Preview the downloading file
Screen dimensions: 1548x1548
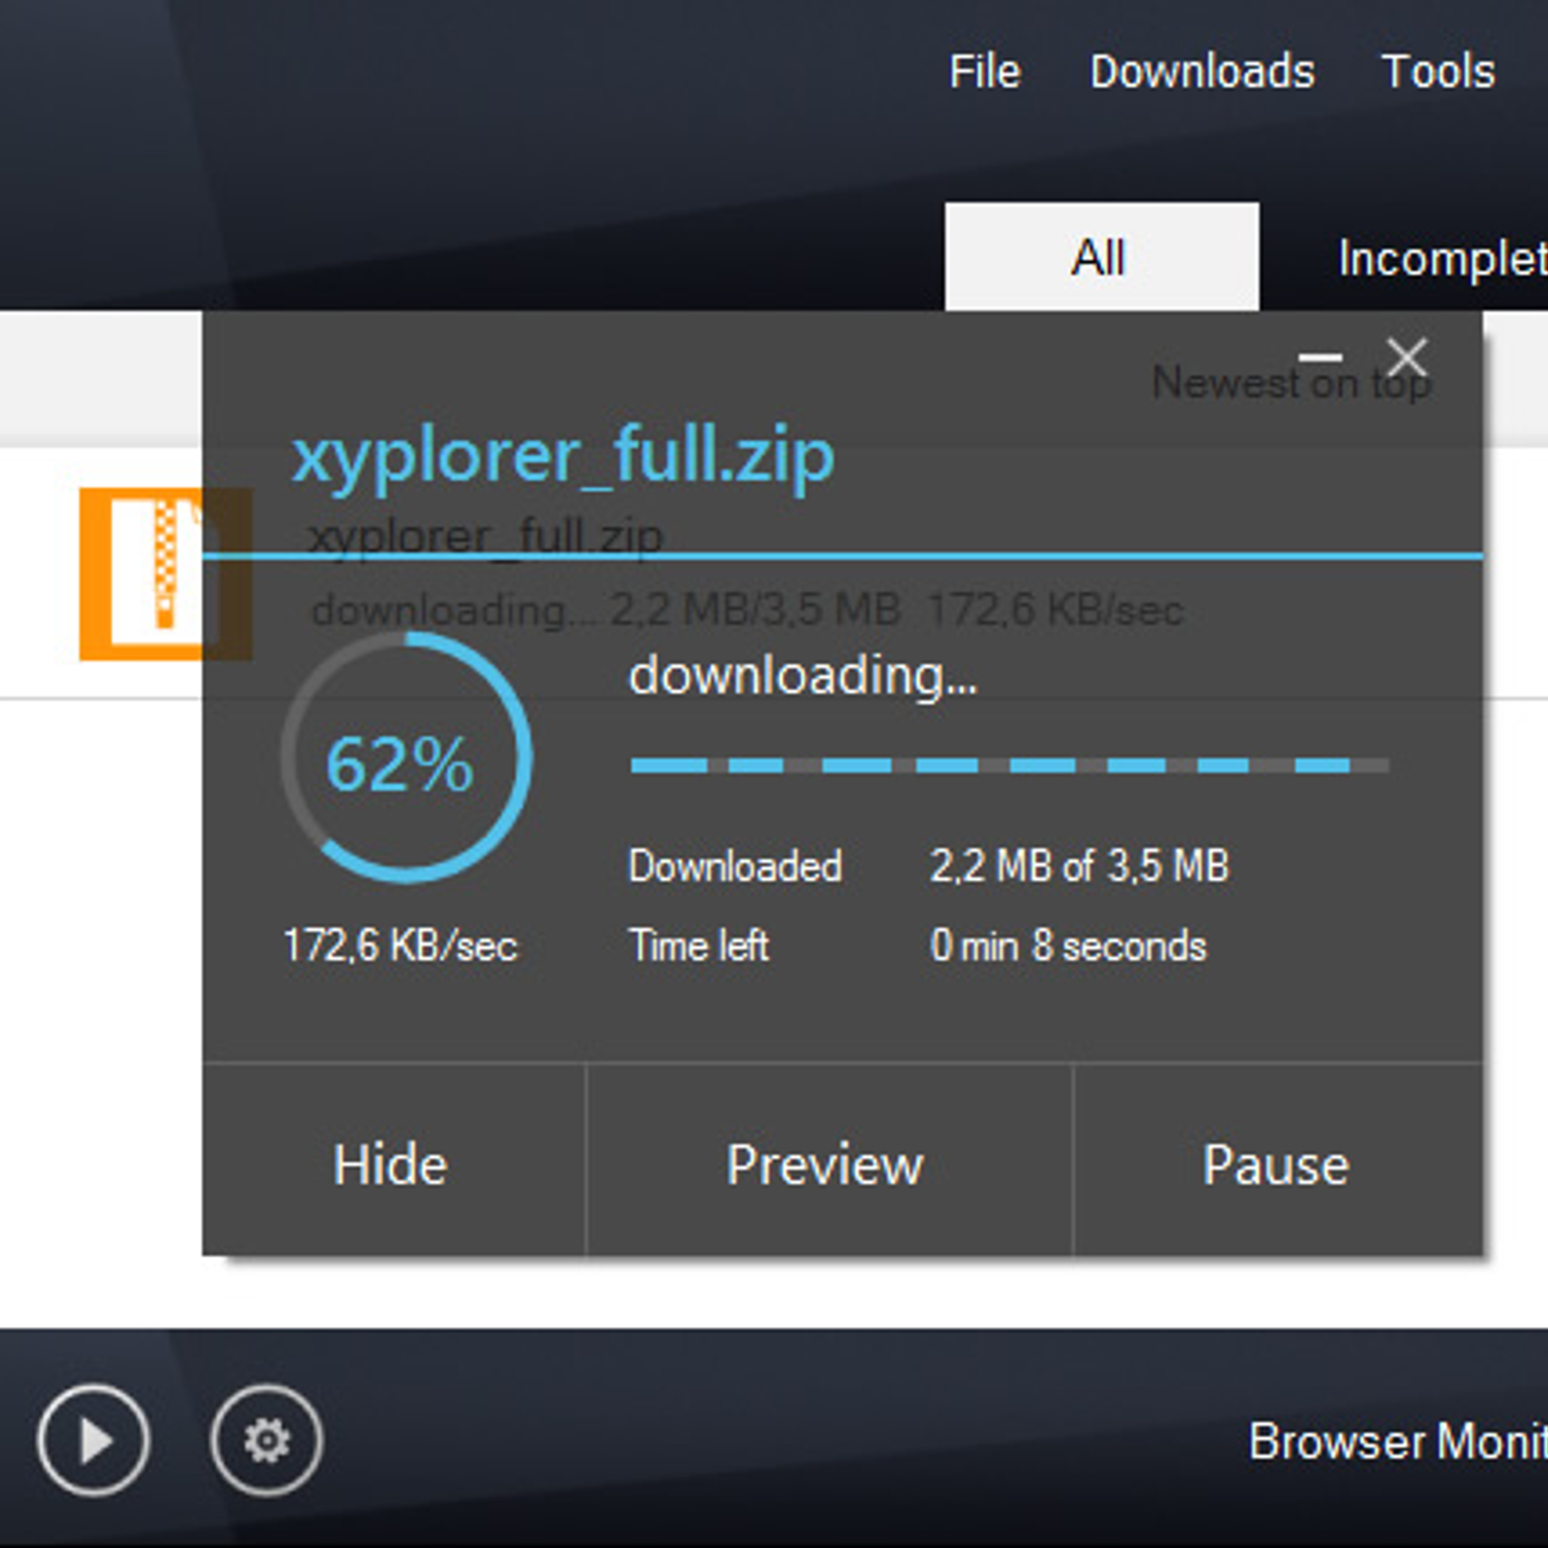[x=828, y=1161]
